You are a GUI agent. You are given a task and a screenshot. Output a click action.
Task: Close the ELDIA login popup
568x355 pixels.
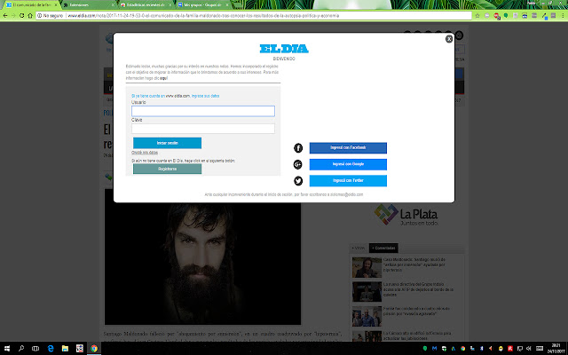(449, 39)
